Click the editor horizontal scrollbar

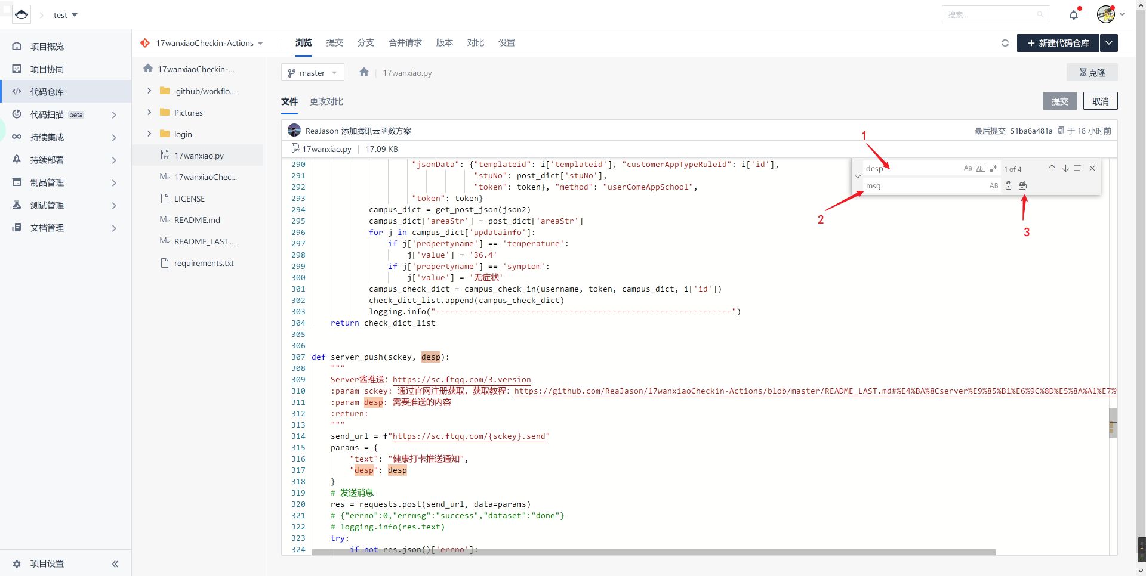654,552
